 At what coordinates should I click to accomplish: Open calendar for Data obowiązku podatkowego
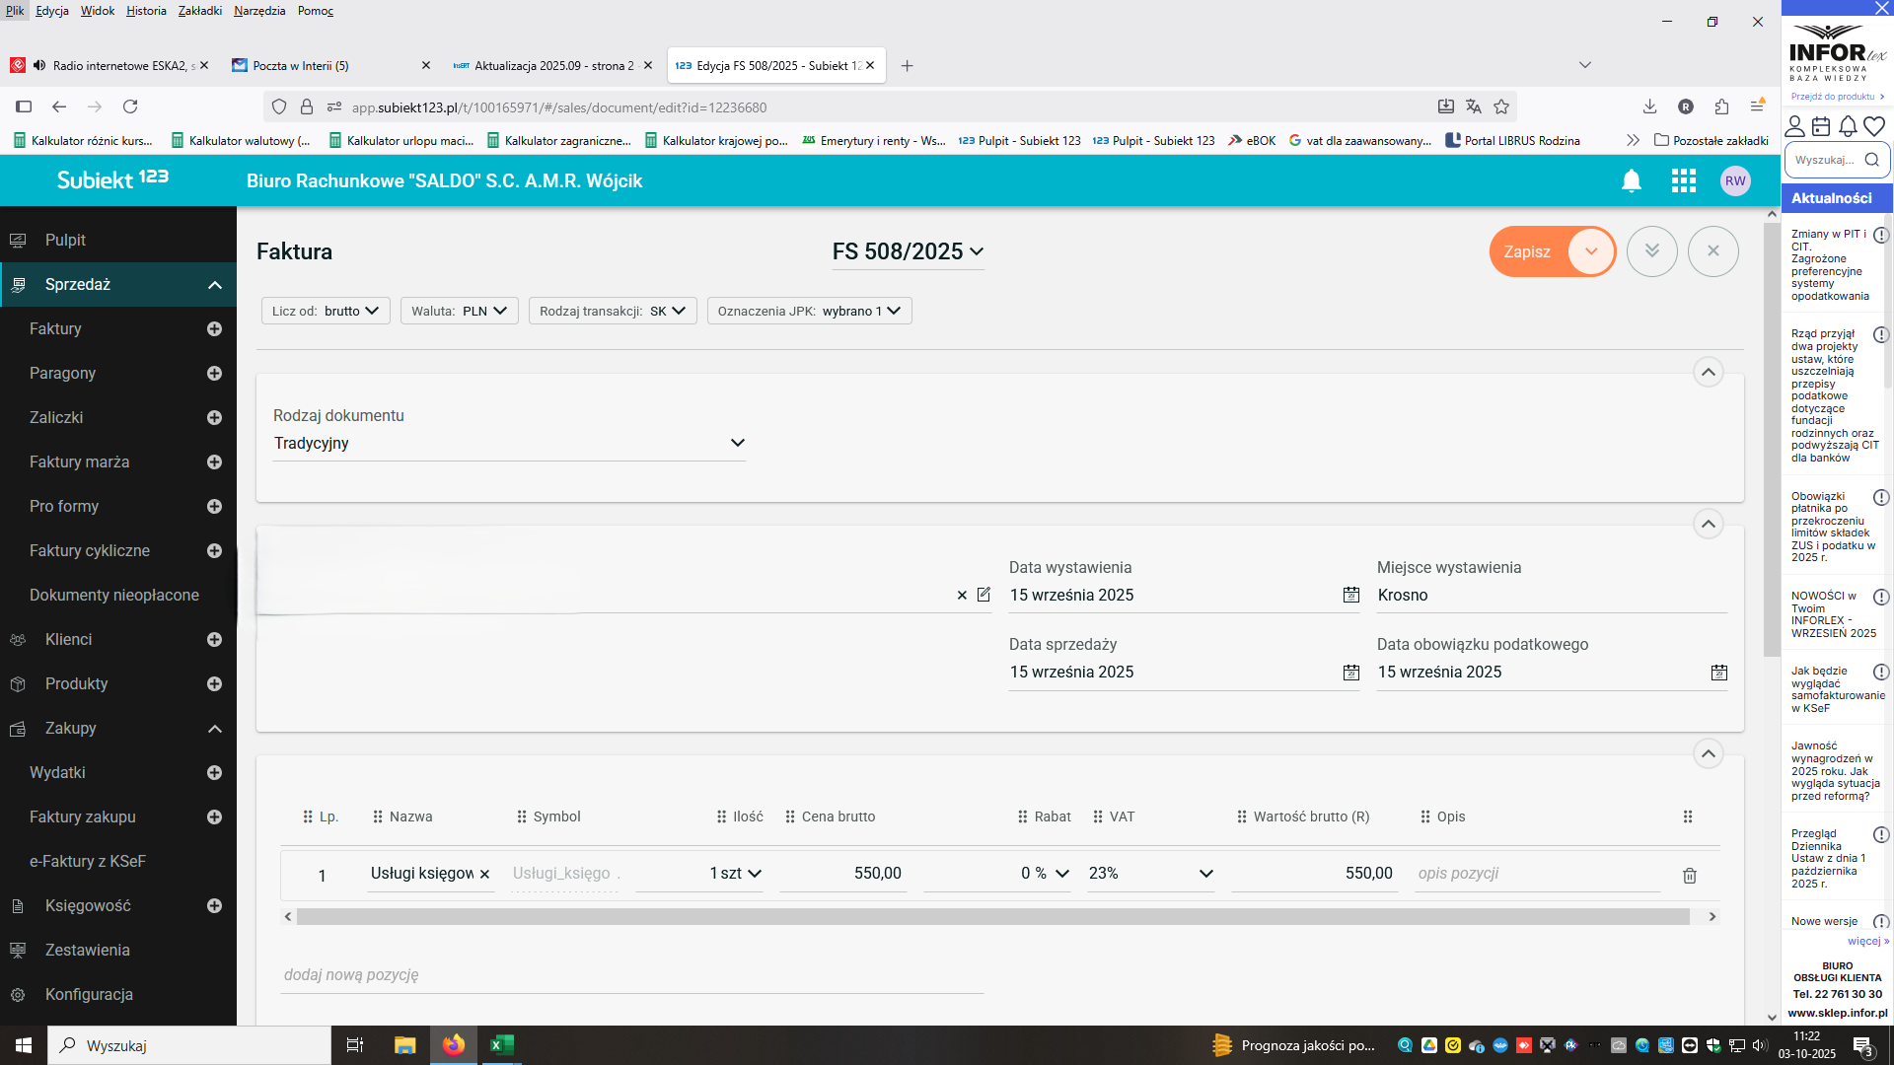click(1718, 673)
